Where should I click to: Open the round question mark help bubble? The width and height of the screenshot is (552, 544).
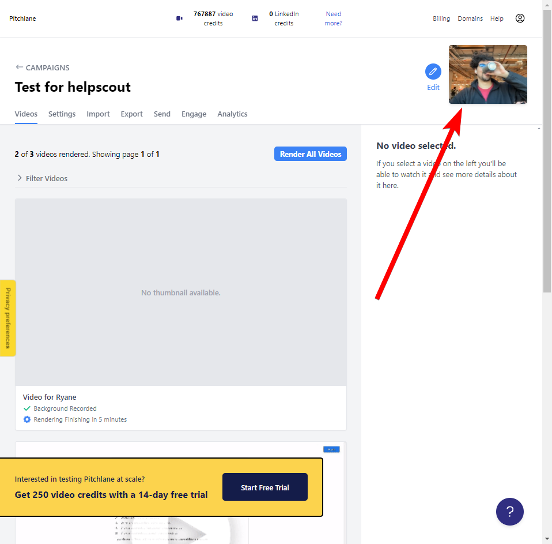pyautogui.click(x=510, y=512)
